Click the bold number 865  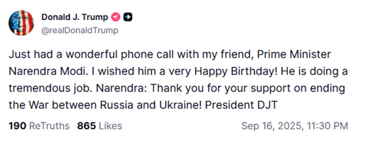(86, 126)
